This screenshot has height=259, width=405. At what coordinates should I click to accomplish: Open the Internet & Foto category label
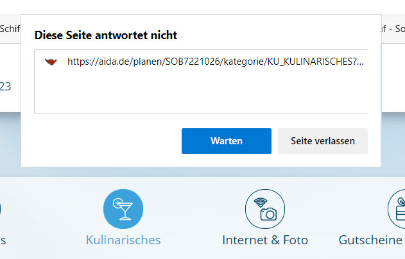(264, 240)
